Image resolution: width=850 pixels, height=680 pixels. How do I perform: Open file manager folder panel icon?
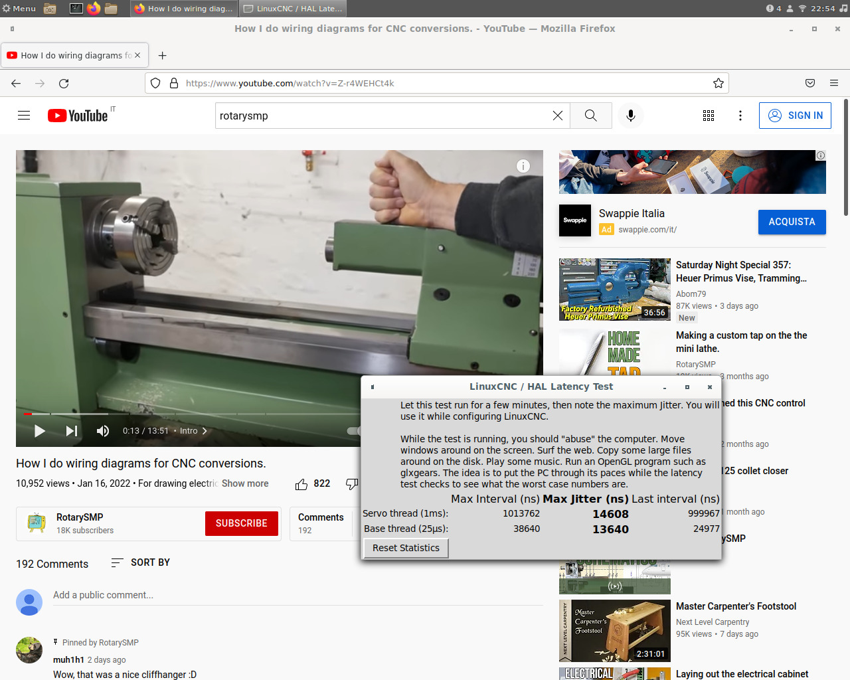pyautogui.click(x=111, y=9)
